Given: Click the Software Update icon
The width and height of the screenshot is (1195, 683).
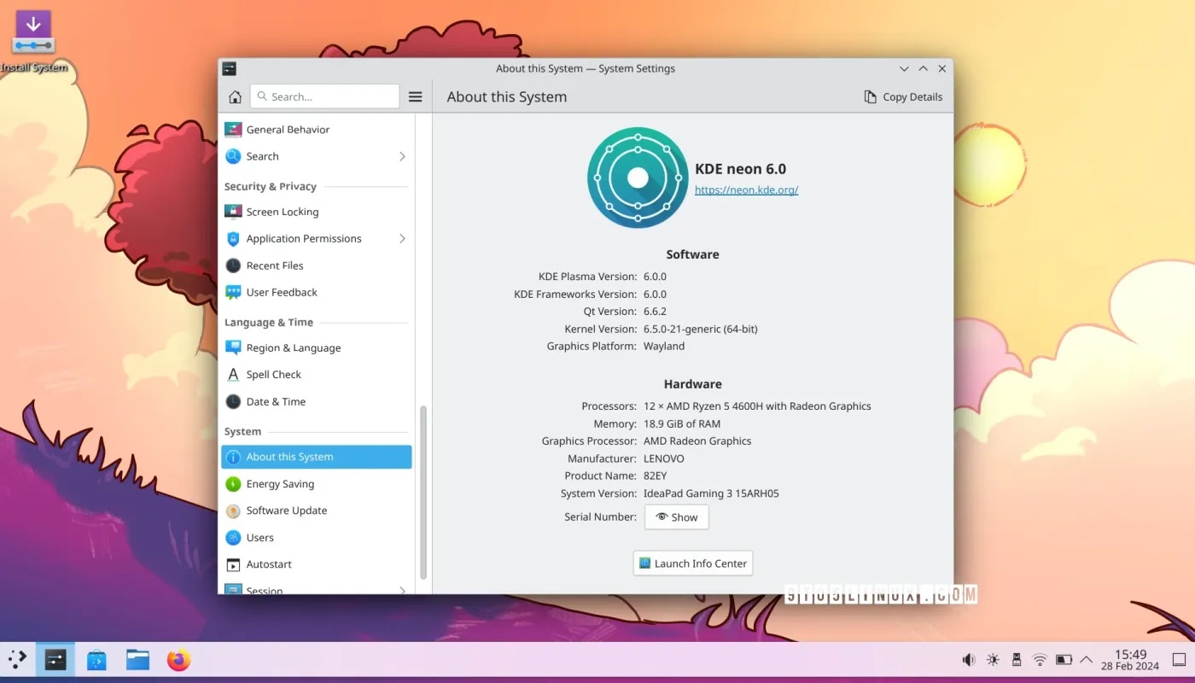Looking at the screenshot, I should click(233, 510).
